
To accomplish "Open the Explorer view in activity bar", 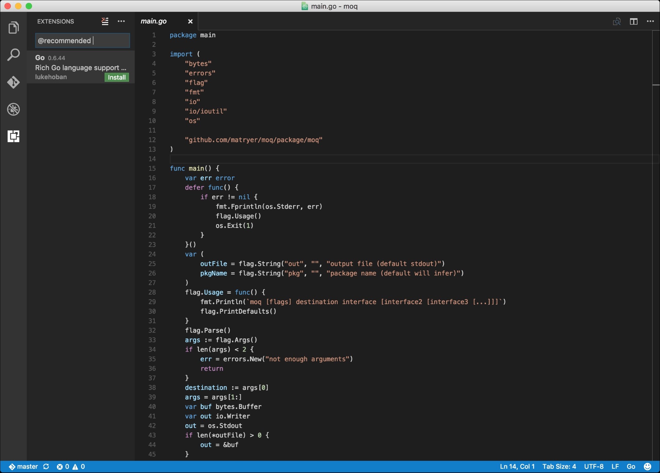I will pos(13,28).
